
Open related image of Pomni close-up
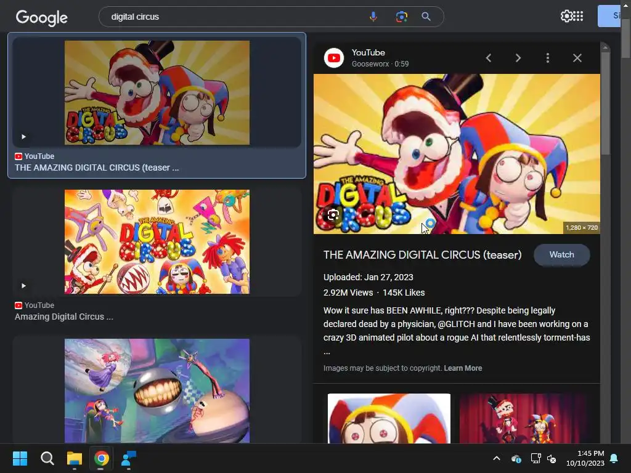tap(389, 418)
